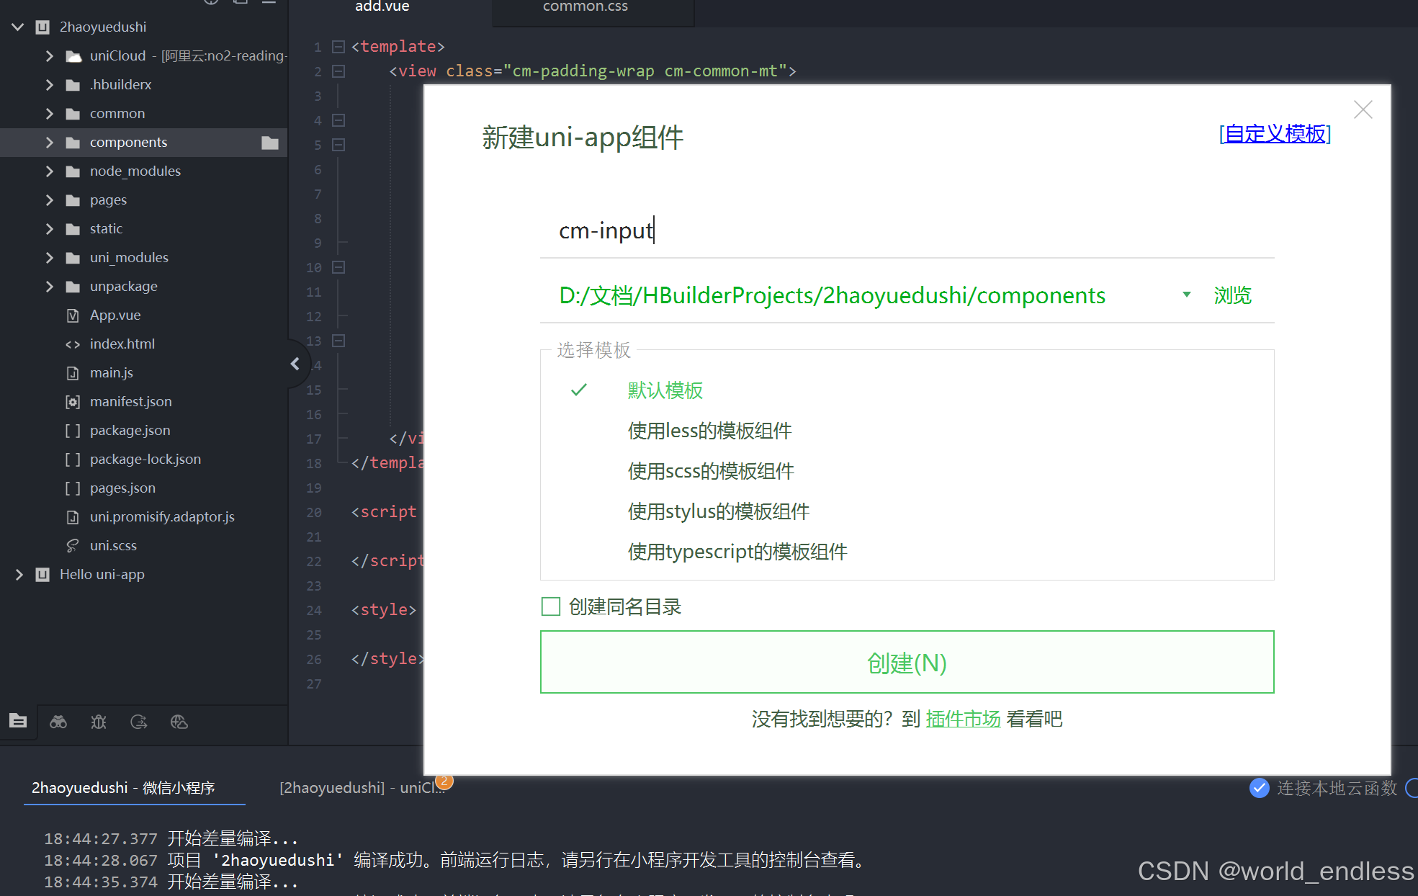Select the 使用typescript的模板组件 template
Image resolution: width=1418 pixels, height=896 pixels.
[737, 551]
